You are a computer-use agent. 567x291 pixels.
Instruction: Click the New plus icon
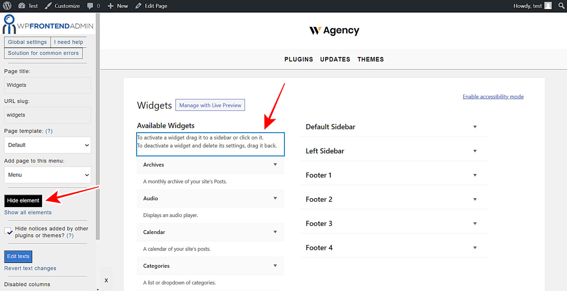111,6
